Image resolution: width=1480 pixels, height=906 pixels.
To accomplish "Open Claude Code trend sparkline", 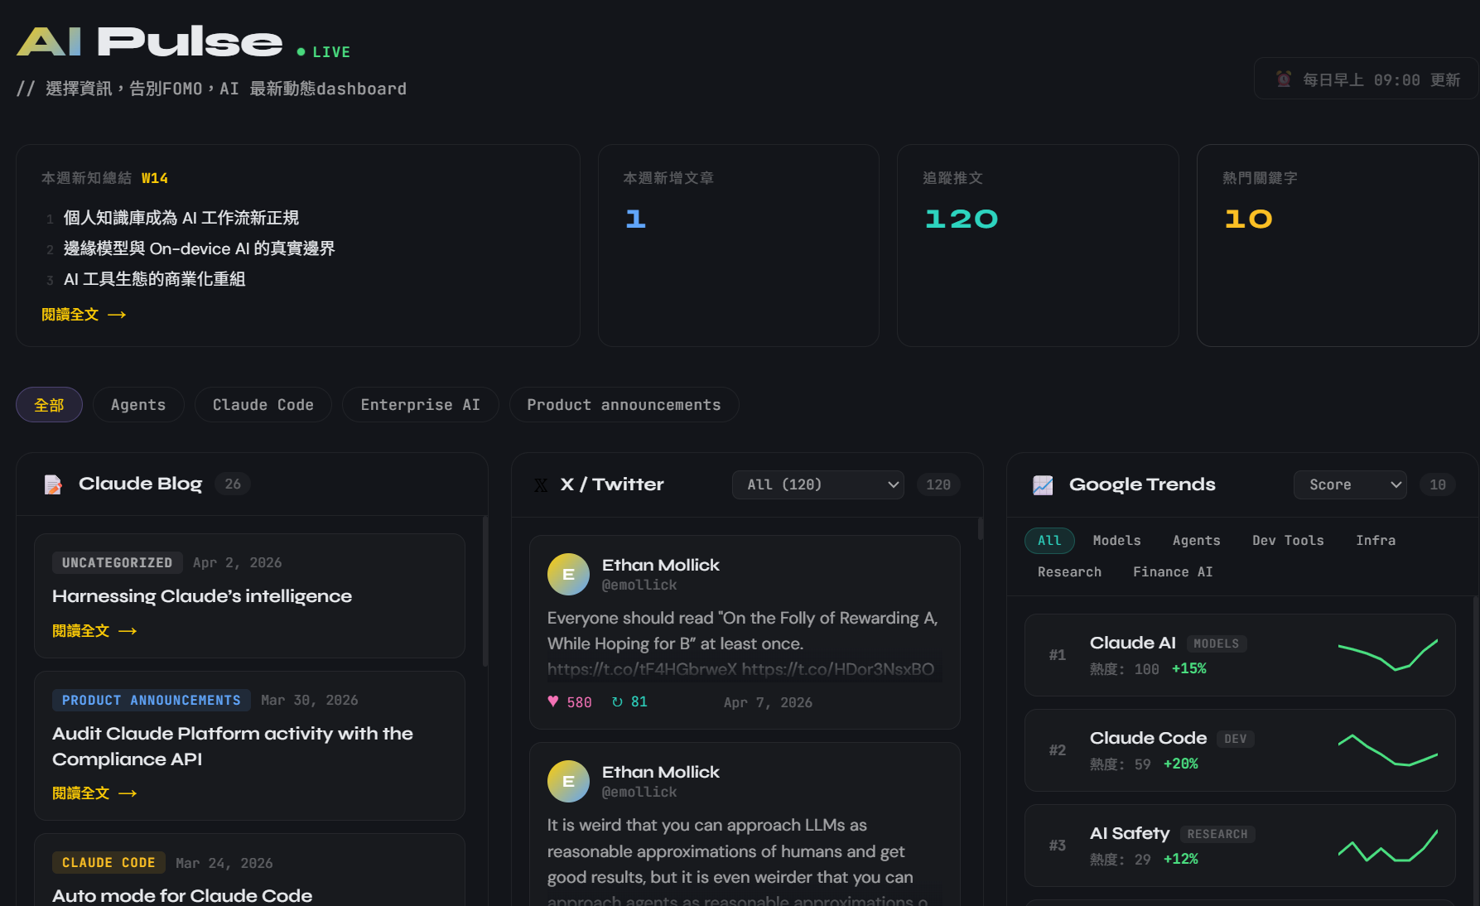I will click(x=1388, y=750).
